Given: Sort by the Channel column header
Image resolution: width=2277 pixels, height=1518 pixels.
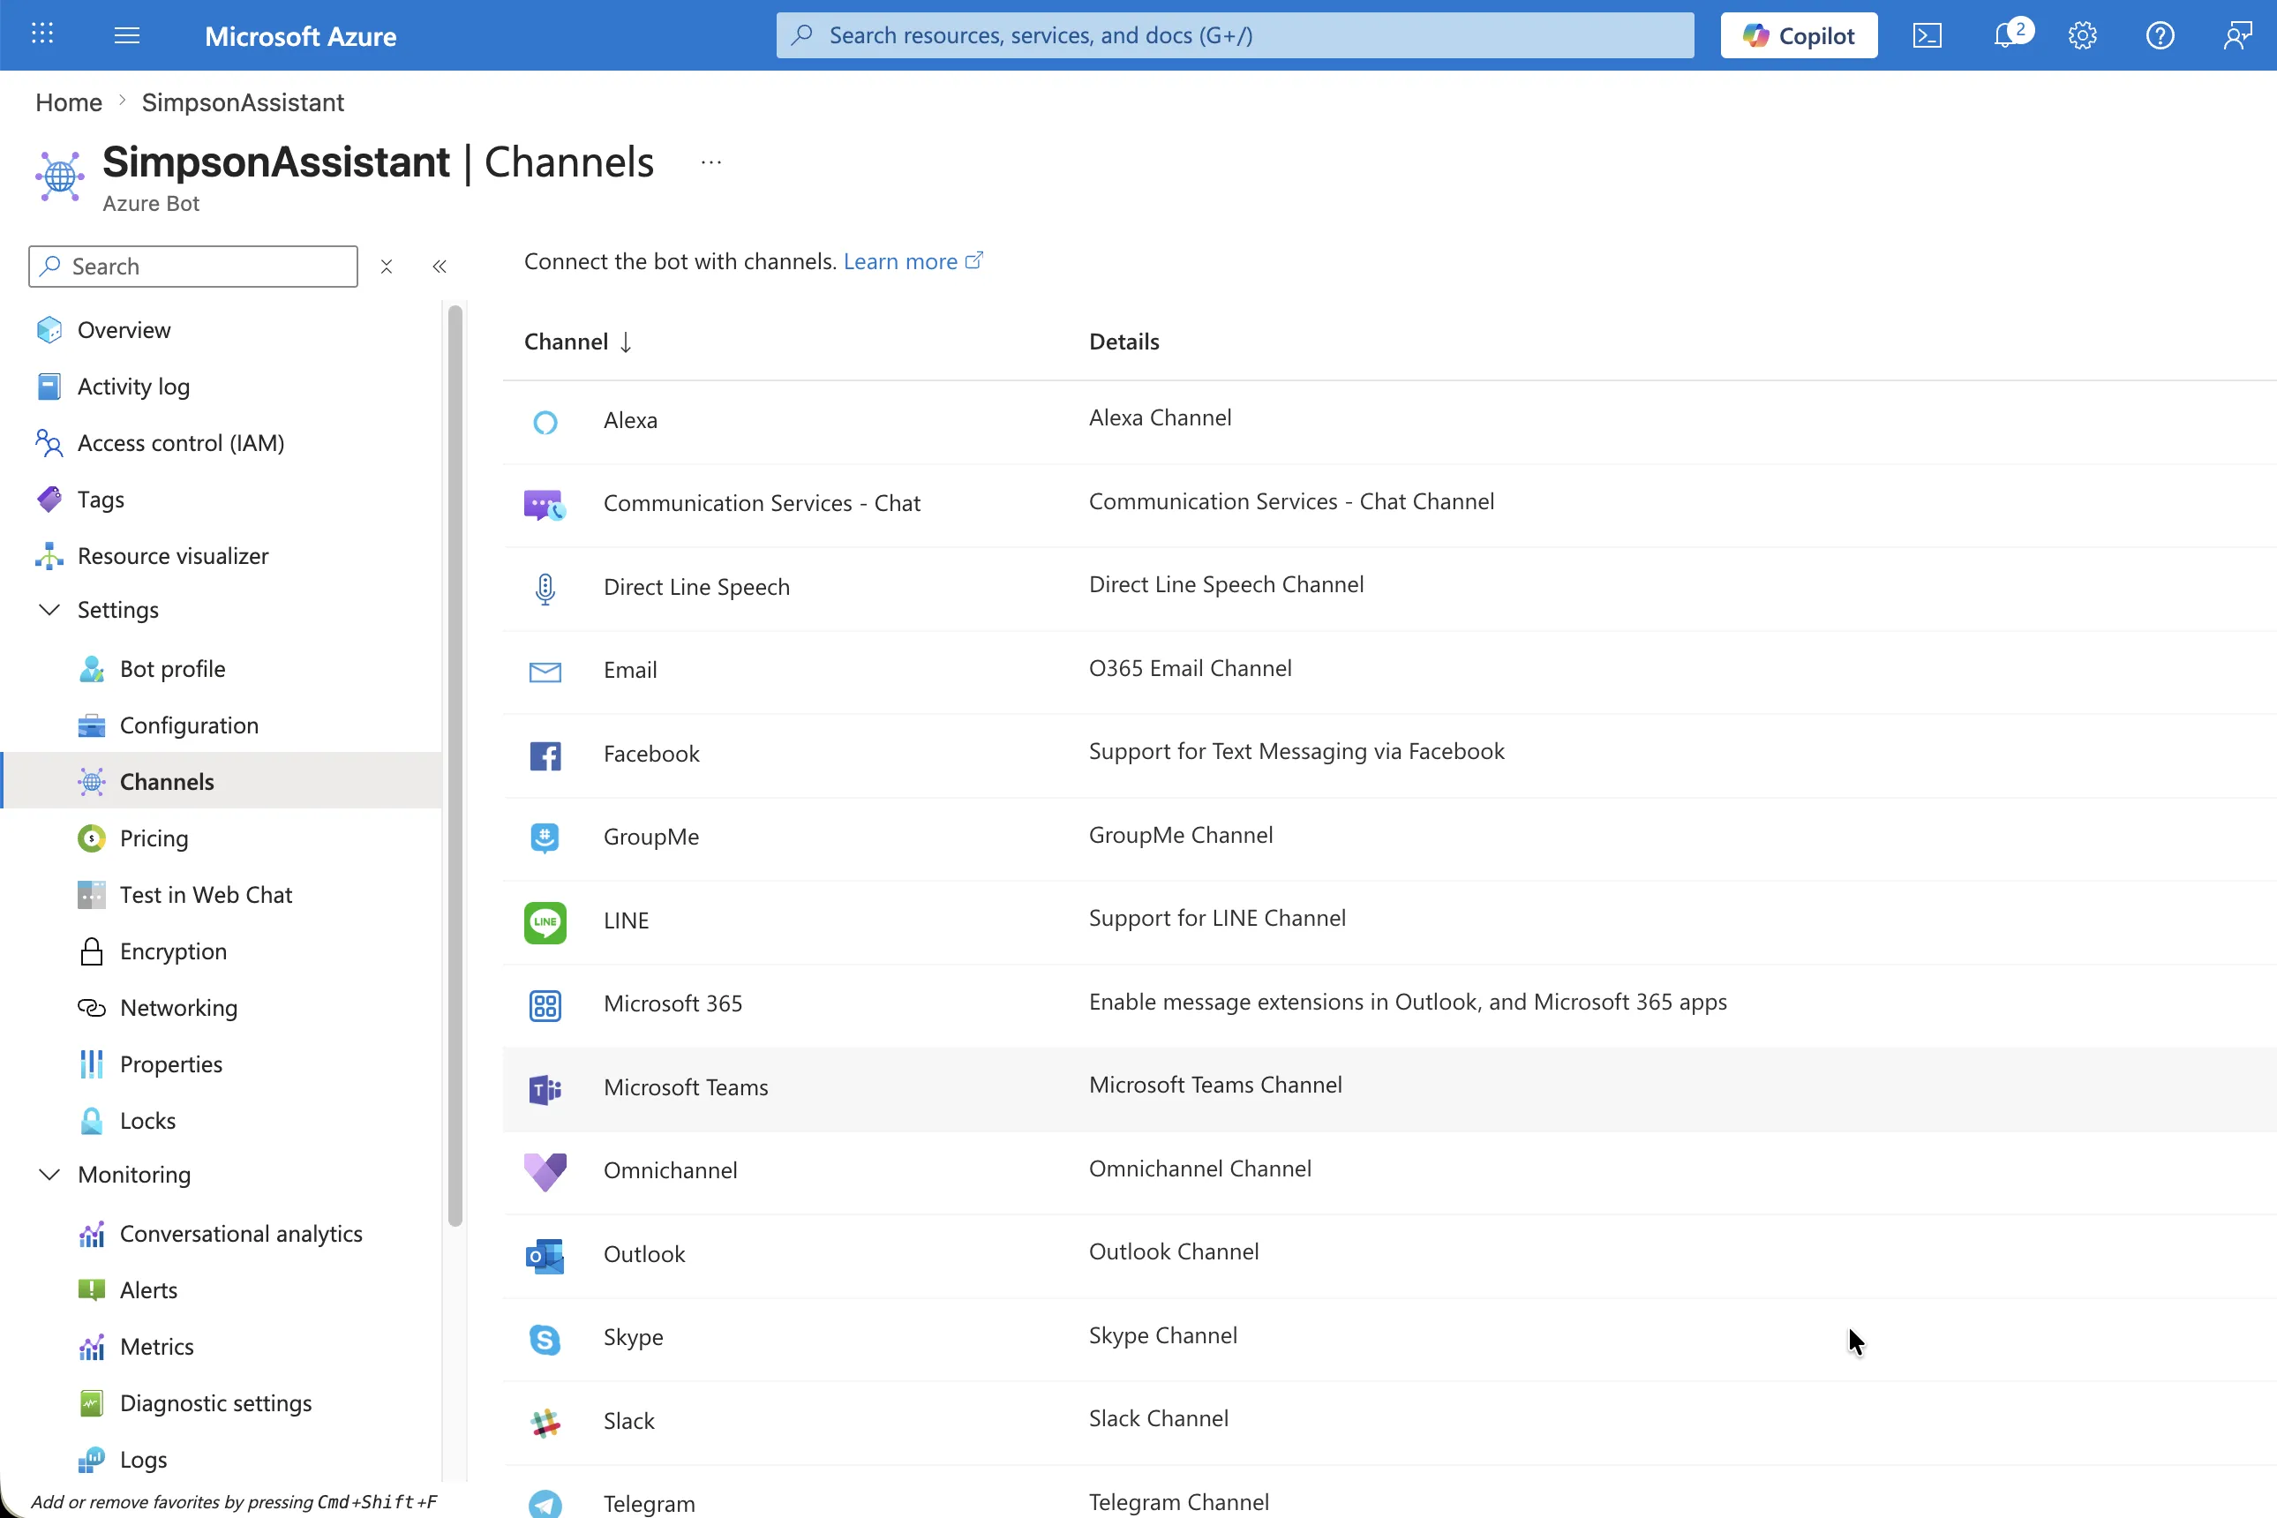Looking at the screenshot, I should (578, 342).
